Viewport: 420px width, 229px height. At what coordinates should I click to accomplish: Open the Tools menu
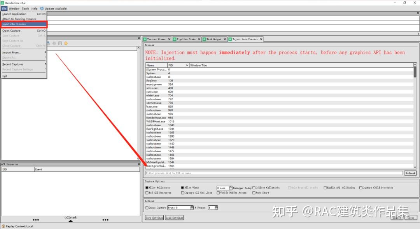coord(25,9)
